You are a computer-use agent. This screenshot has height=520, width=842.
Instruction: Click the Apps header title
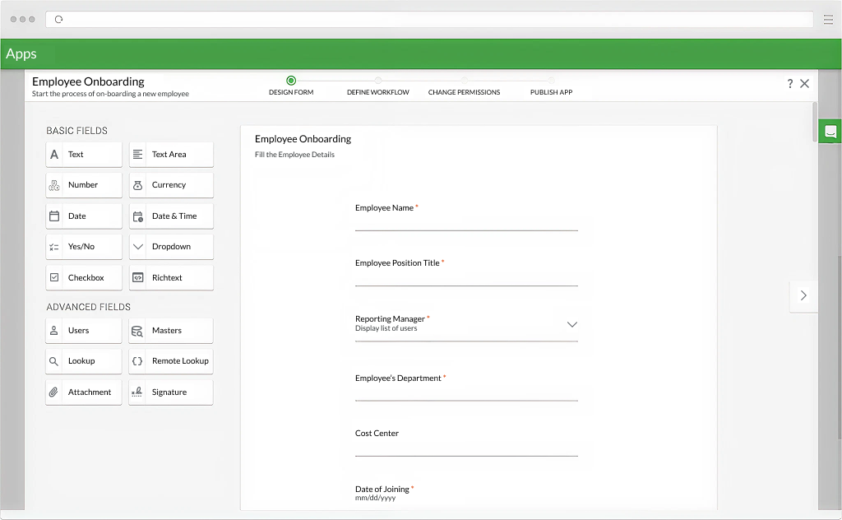pos(21,54)
